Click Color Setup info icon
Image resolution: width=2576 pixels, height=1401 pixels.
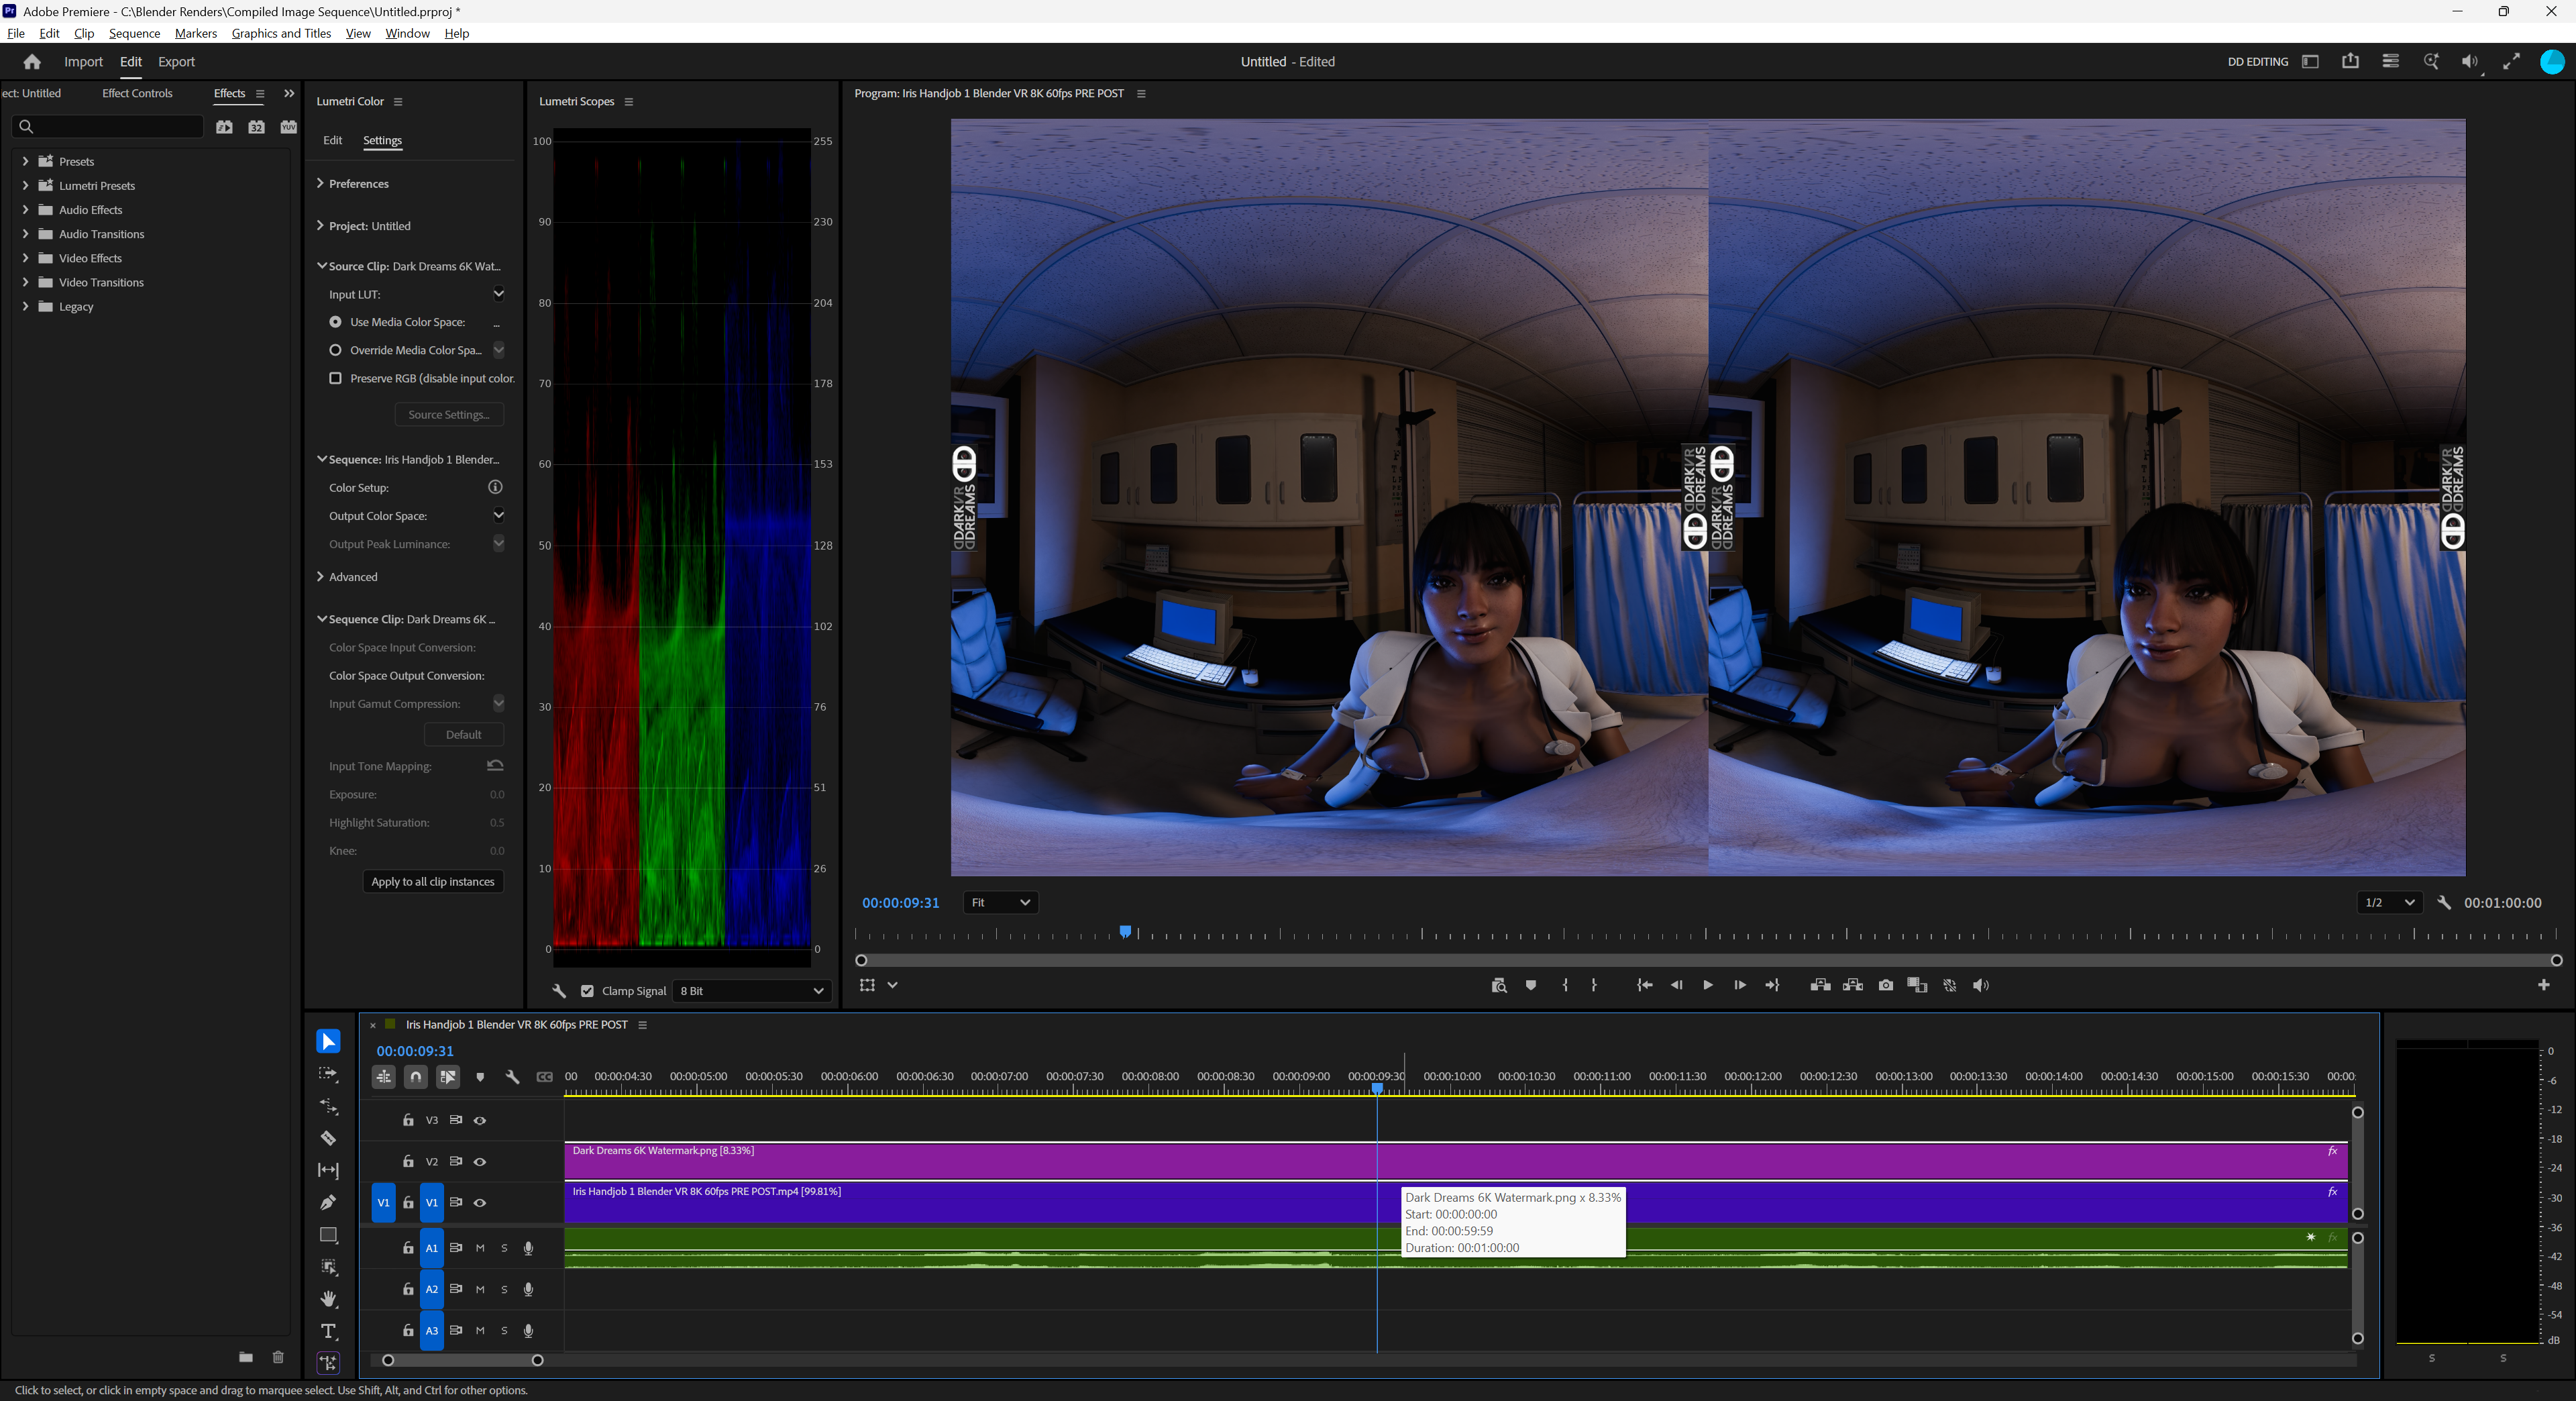[x=495, y=487]
